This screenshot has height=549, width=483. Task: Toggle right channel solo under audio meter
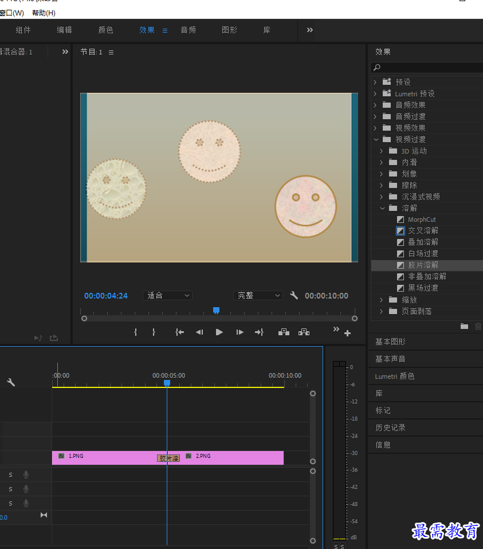(x=342, y=546)
